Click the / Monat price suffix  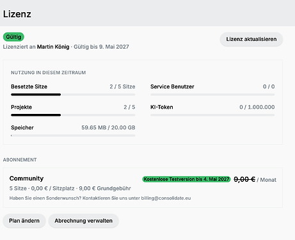tap(267, 180)
